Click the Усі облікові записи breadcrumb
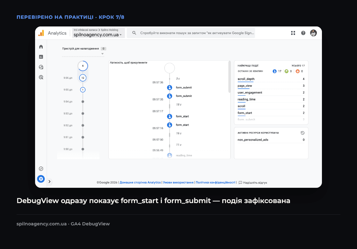357x249 pixels. coord(85,30)
